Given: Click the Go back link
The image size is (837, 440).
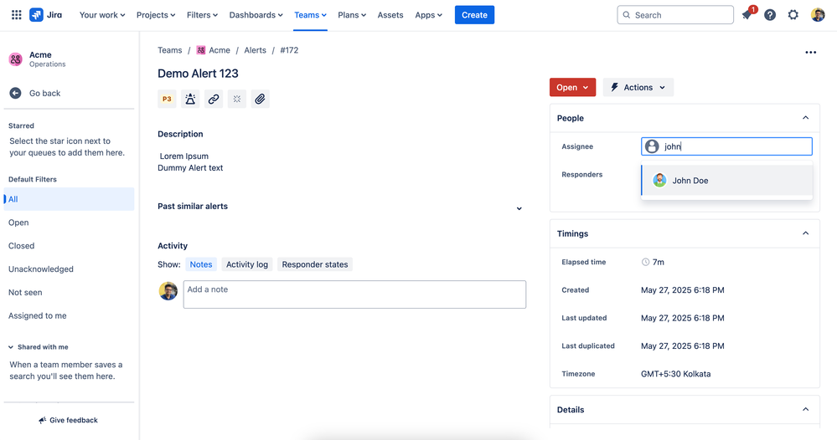Looking at the screenshot, I should (x=45, y=93).
